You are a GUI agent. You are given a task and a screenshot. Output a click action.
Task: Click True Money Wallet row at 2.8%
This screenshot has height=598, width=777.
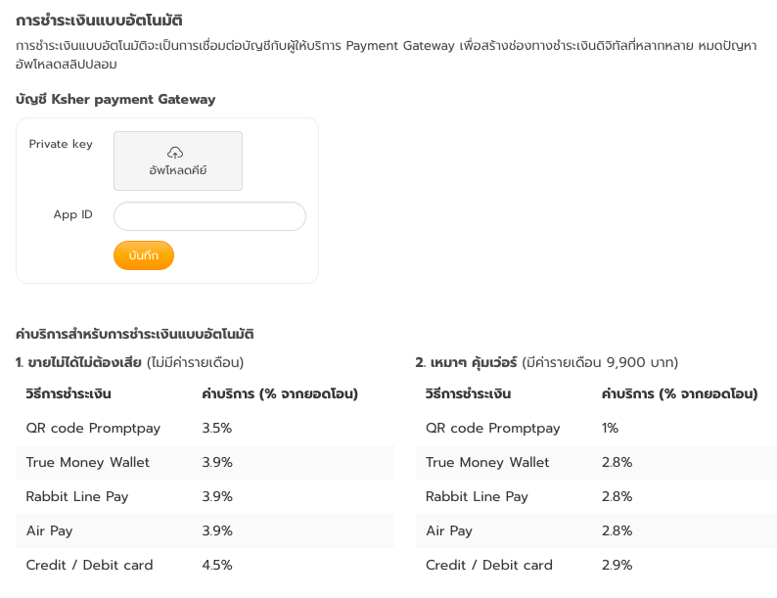pos(596,462)
